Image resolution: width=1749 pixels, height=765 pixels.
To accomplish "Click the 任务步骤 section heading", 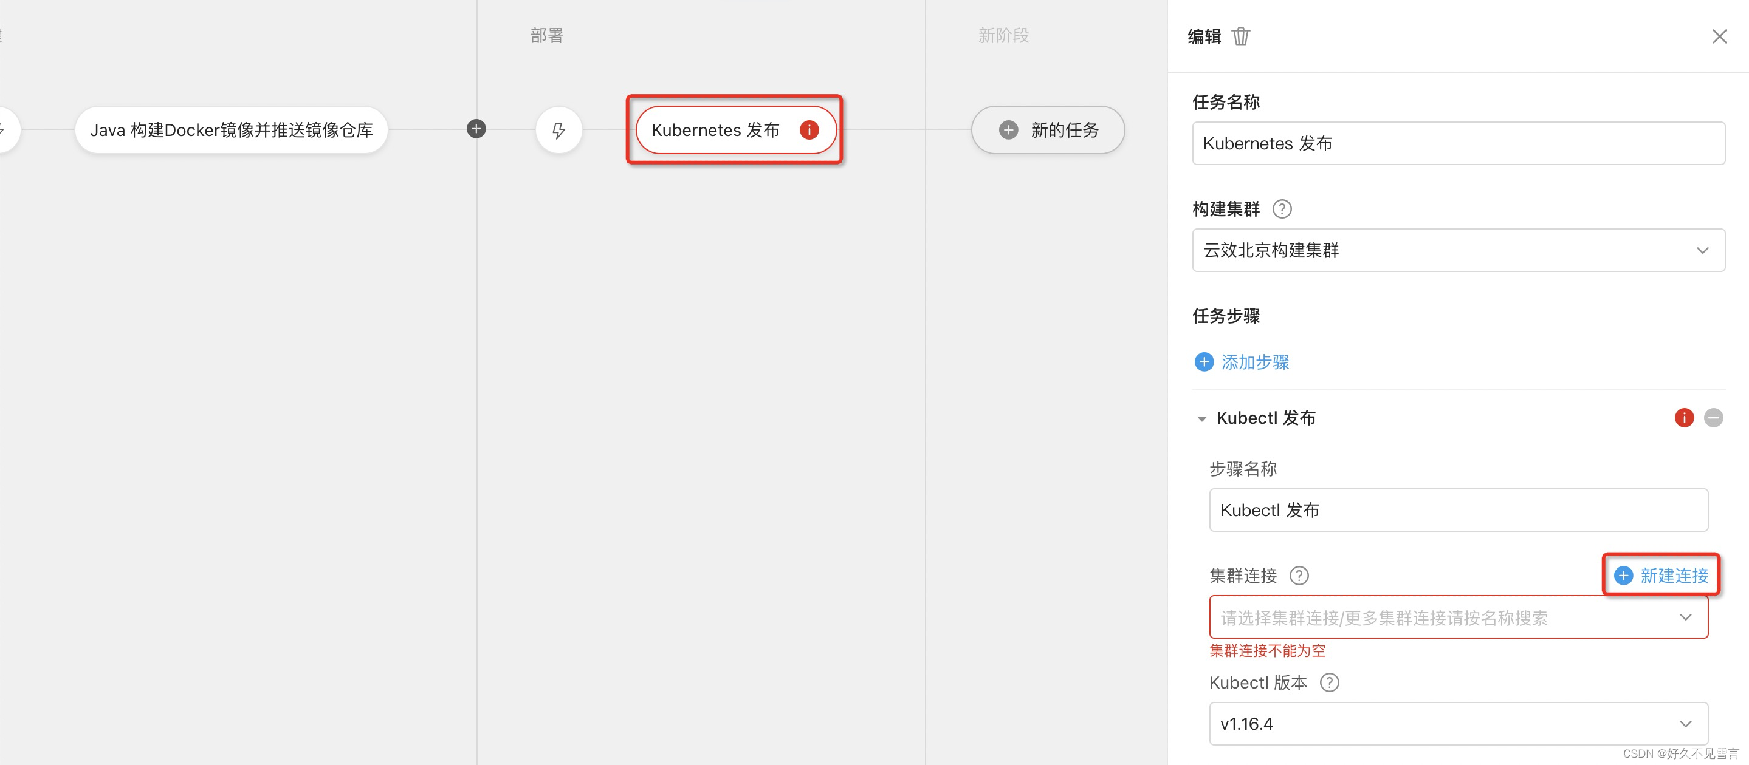I will click(x=1226, y=316).
